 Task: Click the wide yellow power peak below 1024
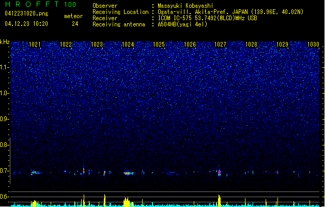pos(127,202)
